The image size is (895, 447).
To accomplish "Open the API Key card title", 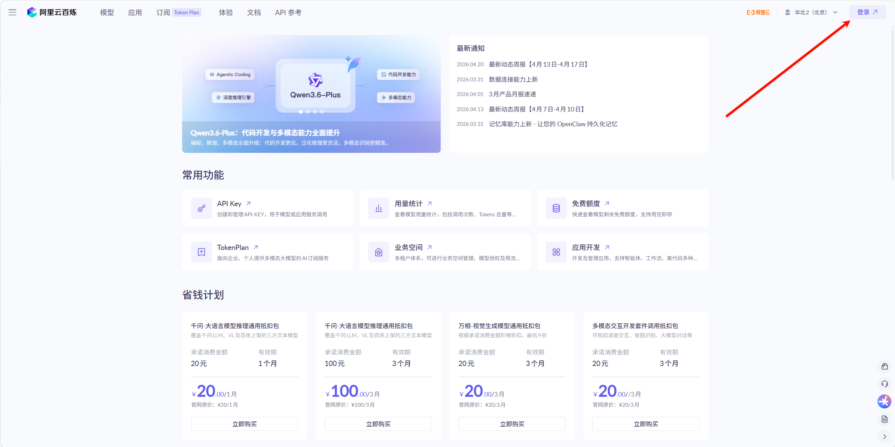I will pos(229,204).
